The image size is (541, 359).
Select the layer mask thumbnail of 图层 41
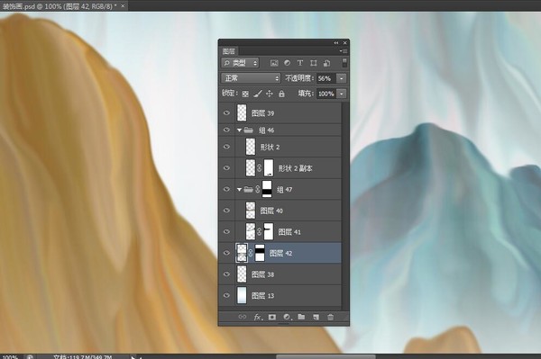[269, 231]
